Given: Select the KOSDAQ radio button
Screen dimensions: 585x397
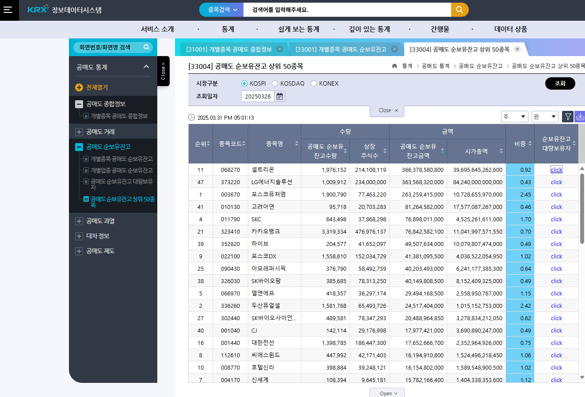Looking at the screenshot, I should [x=275, y=83].
